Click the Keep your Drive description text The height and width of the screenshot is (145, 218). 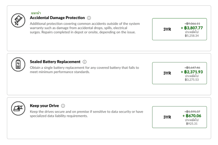86,114
